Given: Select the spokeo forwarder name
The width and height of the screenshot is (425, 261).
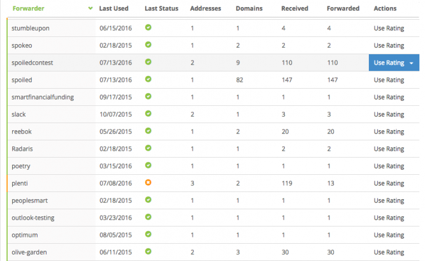Looking at the screenshot, I should click(x=22, y=45).
